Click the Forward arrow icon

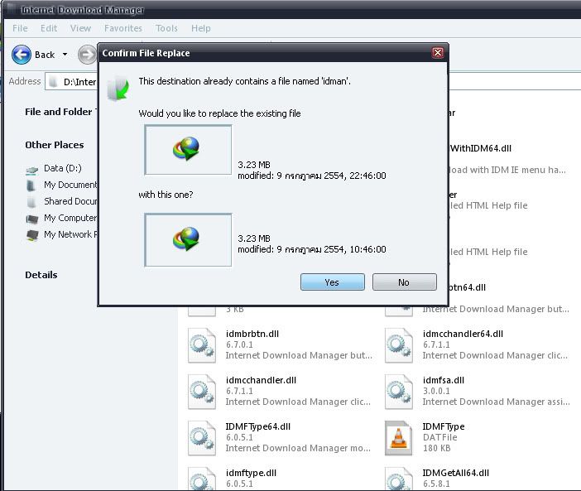click(87, 55)
